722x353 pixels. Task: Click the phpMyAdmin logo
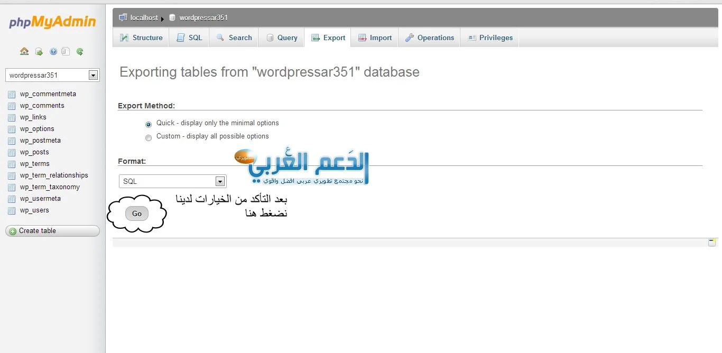point(52,22)
